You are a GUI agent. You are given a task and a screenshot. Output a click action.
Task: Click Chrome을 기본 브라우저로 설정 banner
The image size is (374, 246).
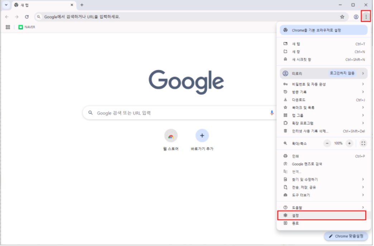tap(324, 30)
